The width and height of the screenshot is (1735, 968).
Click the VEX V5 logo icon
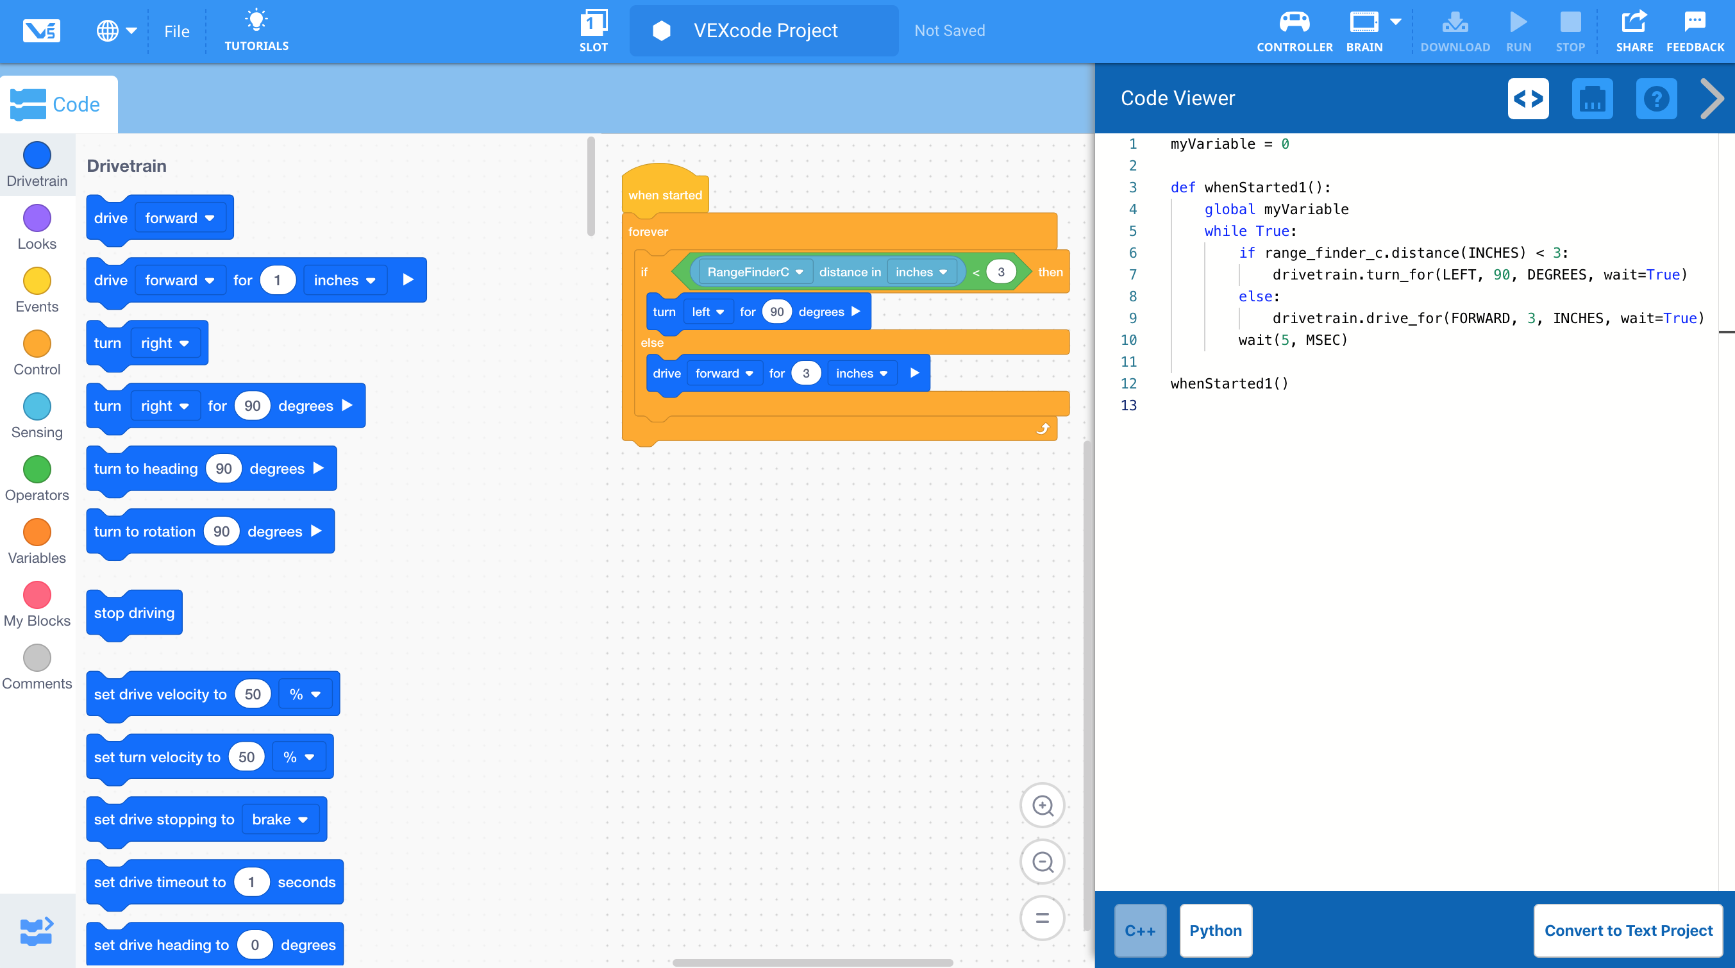point(41,31)
